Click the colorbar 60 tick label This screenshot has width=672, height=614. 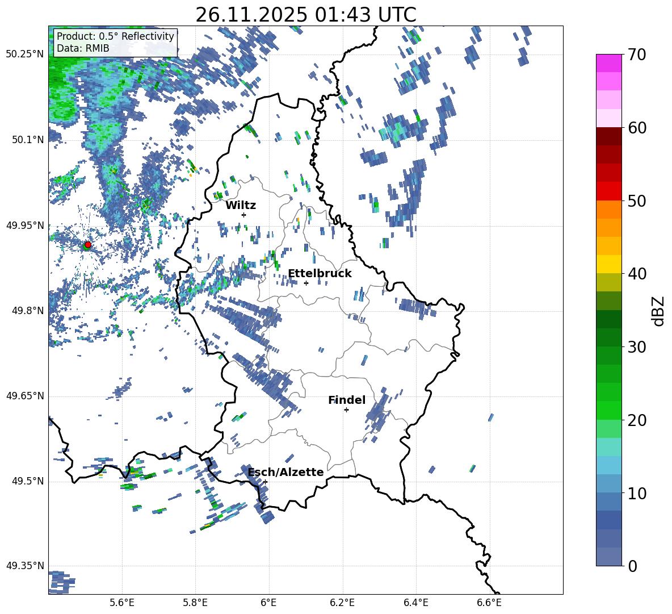pyautogui.click(x=637, y=128)
